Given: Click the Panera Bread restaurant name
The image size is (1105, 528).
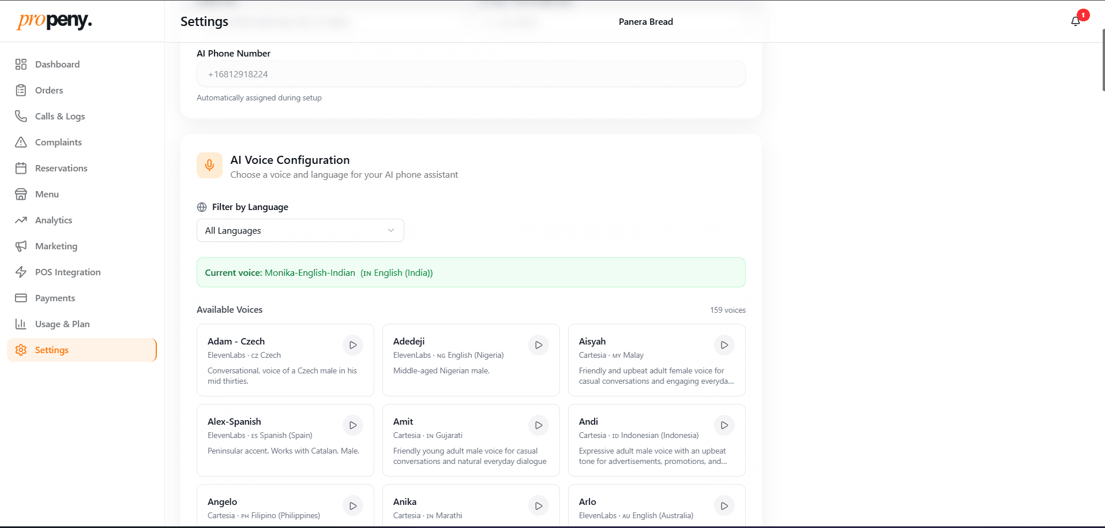Looking at the screenshot, I should coord(645,22).
